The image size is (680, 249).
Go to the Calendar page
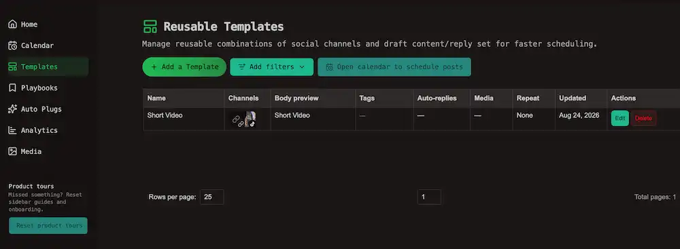(37, 45)
